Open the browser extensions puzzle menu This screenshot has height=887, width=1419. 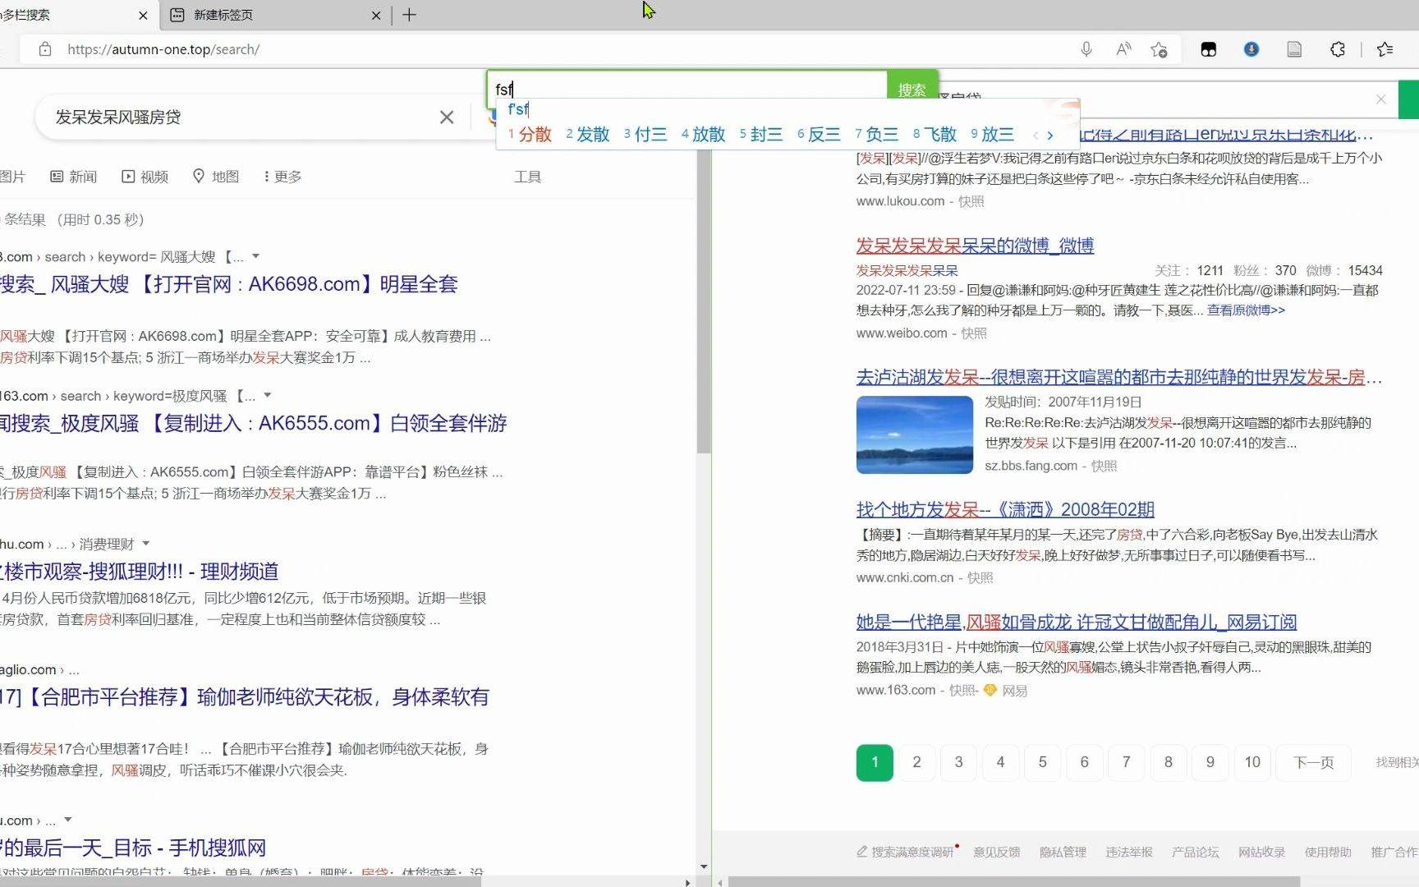(x=1338, y=49)
